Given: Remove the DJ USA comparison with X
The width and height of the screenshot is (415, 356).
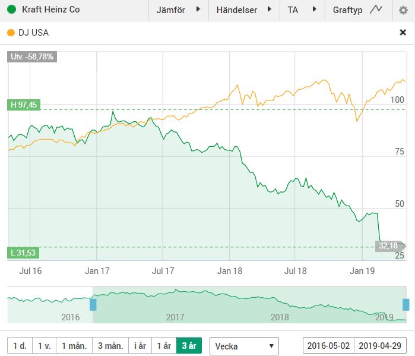Looking at the screenshot, I should click(403, 32).
